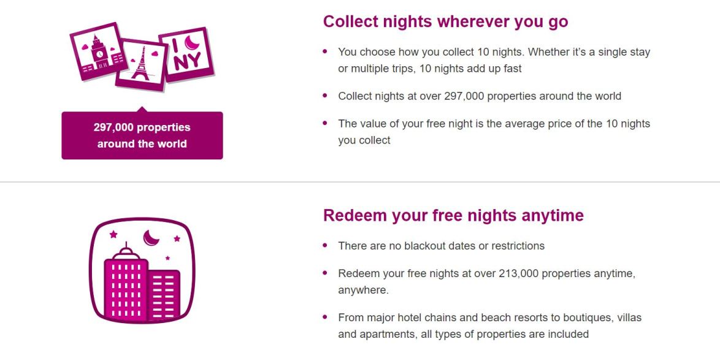Viewport: 720px width, 358px height.
Task: Click the star left of the hotel moon
Action: tap(113, 234)
